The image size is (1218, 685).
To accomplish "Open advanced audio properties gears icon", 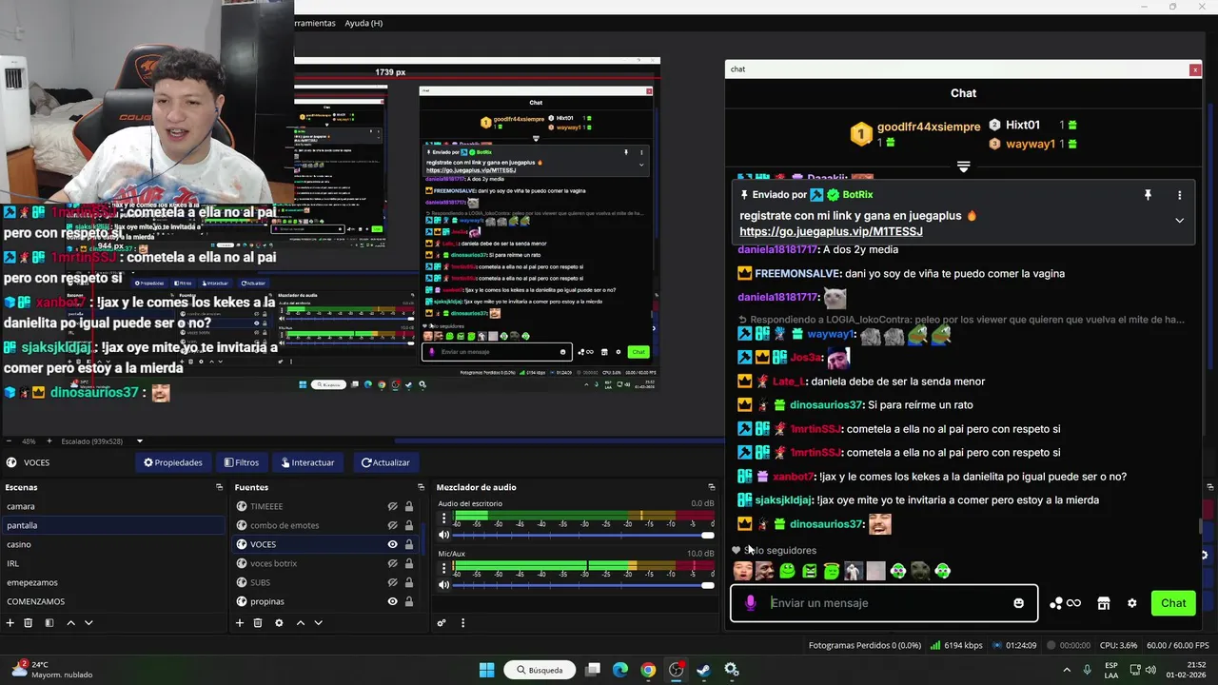I will (442, 623).
